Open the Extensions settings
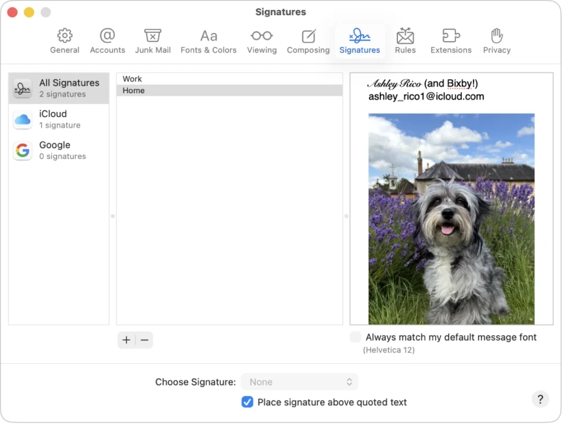562x425 pixels. tap(451, 40)
